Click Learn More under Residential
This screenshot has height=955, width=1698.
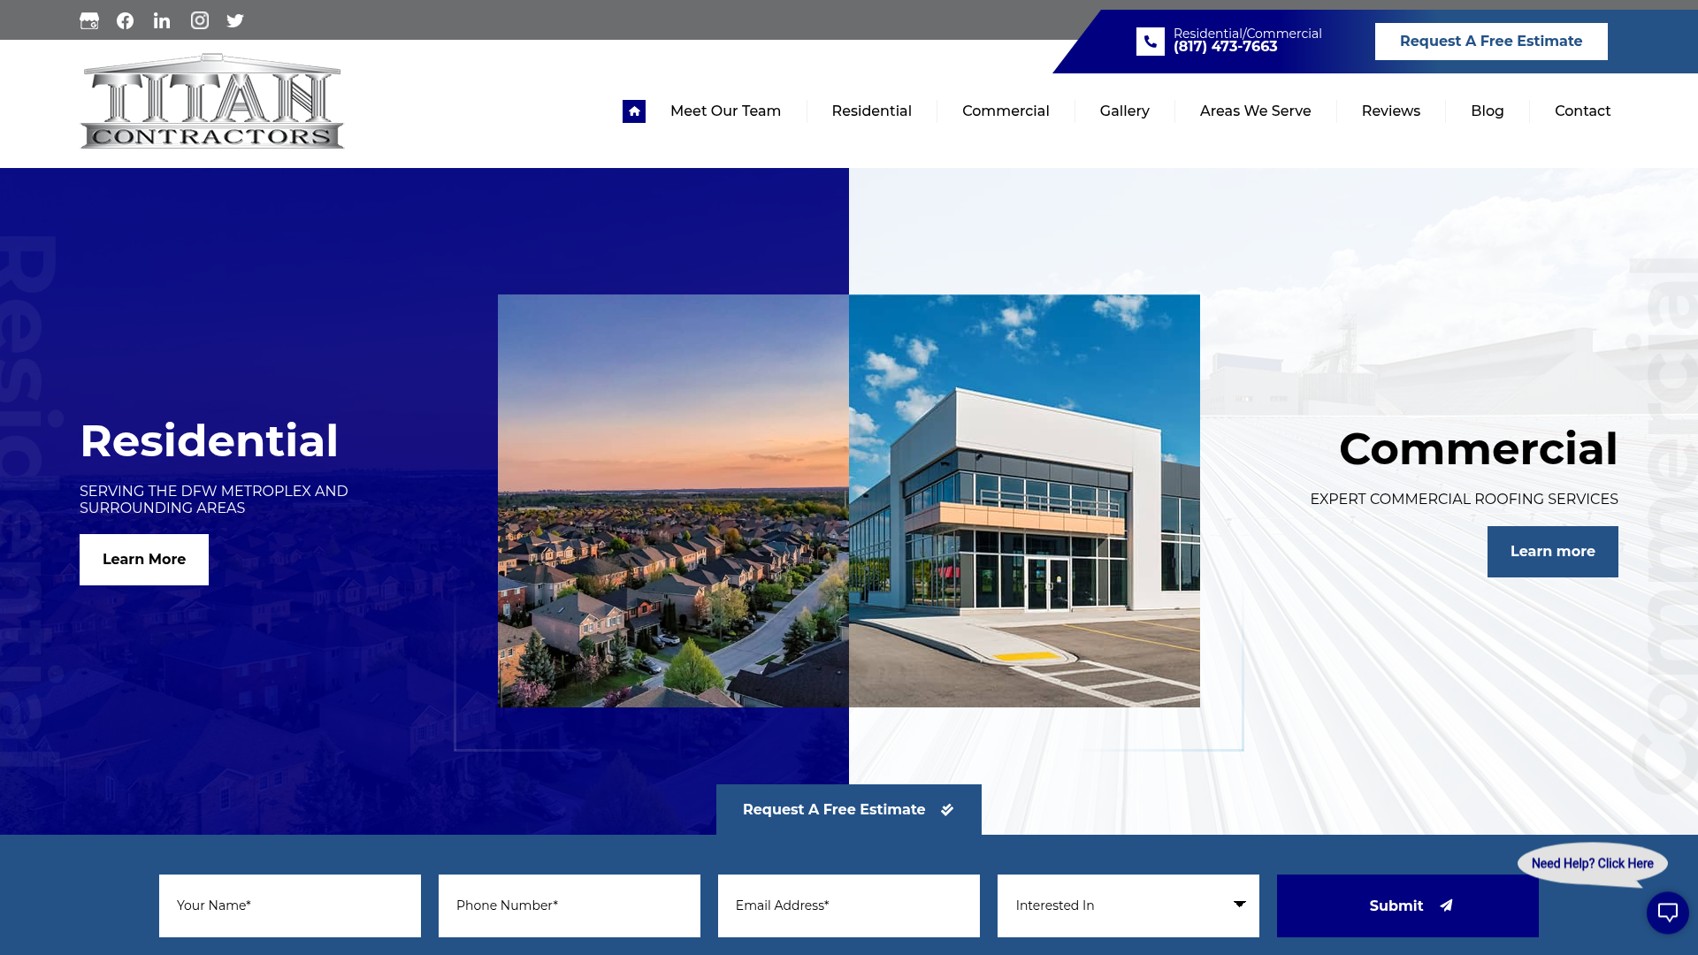[x=144, y=560]
